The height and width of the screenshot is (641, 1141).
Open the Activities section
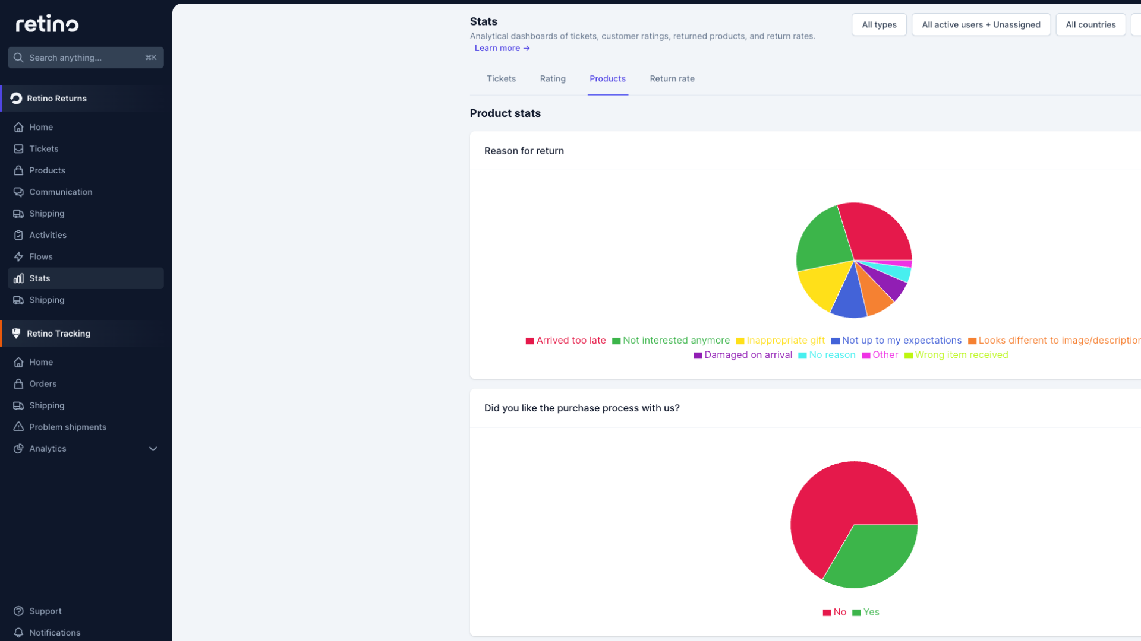48,235
